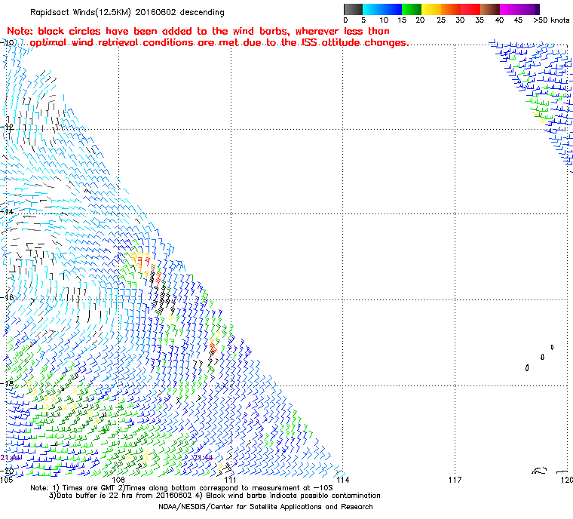Select the '111' longitude axis label

230,480
